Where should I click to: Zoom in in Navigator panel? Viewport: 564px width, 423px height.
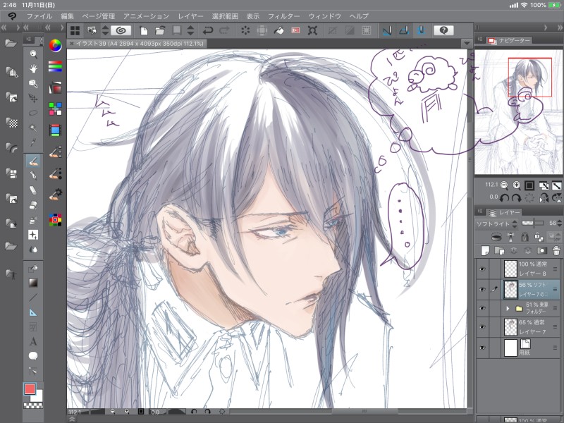pyautogui.click(x=517, y=185)
